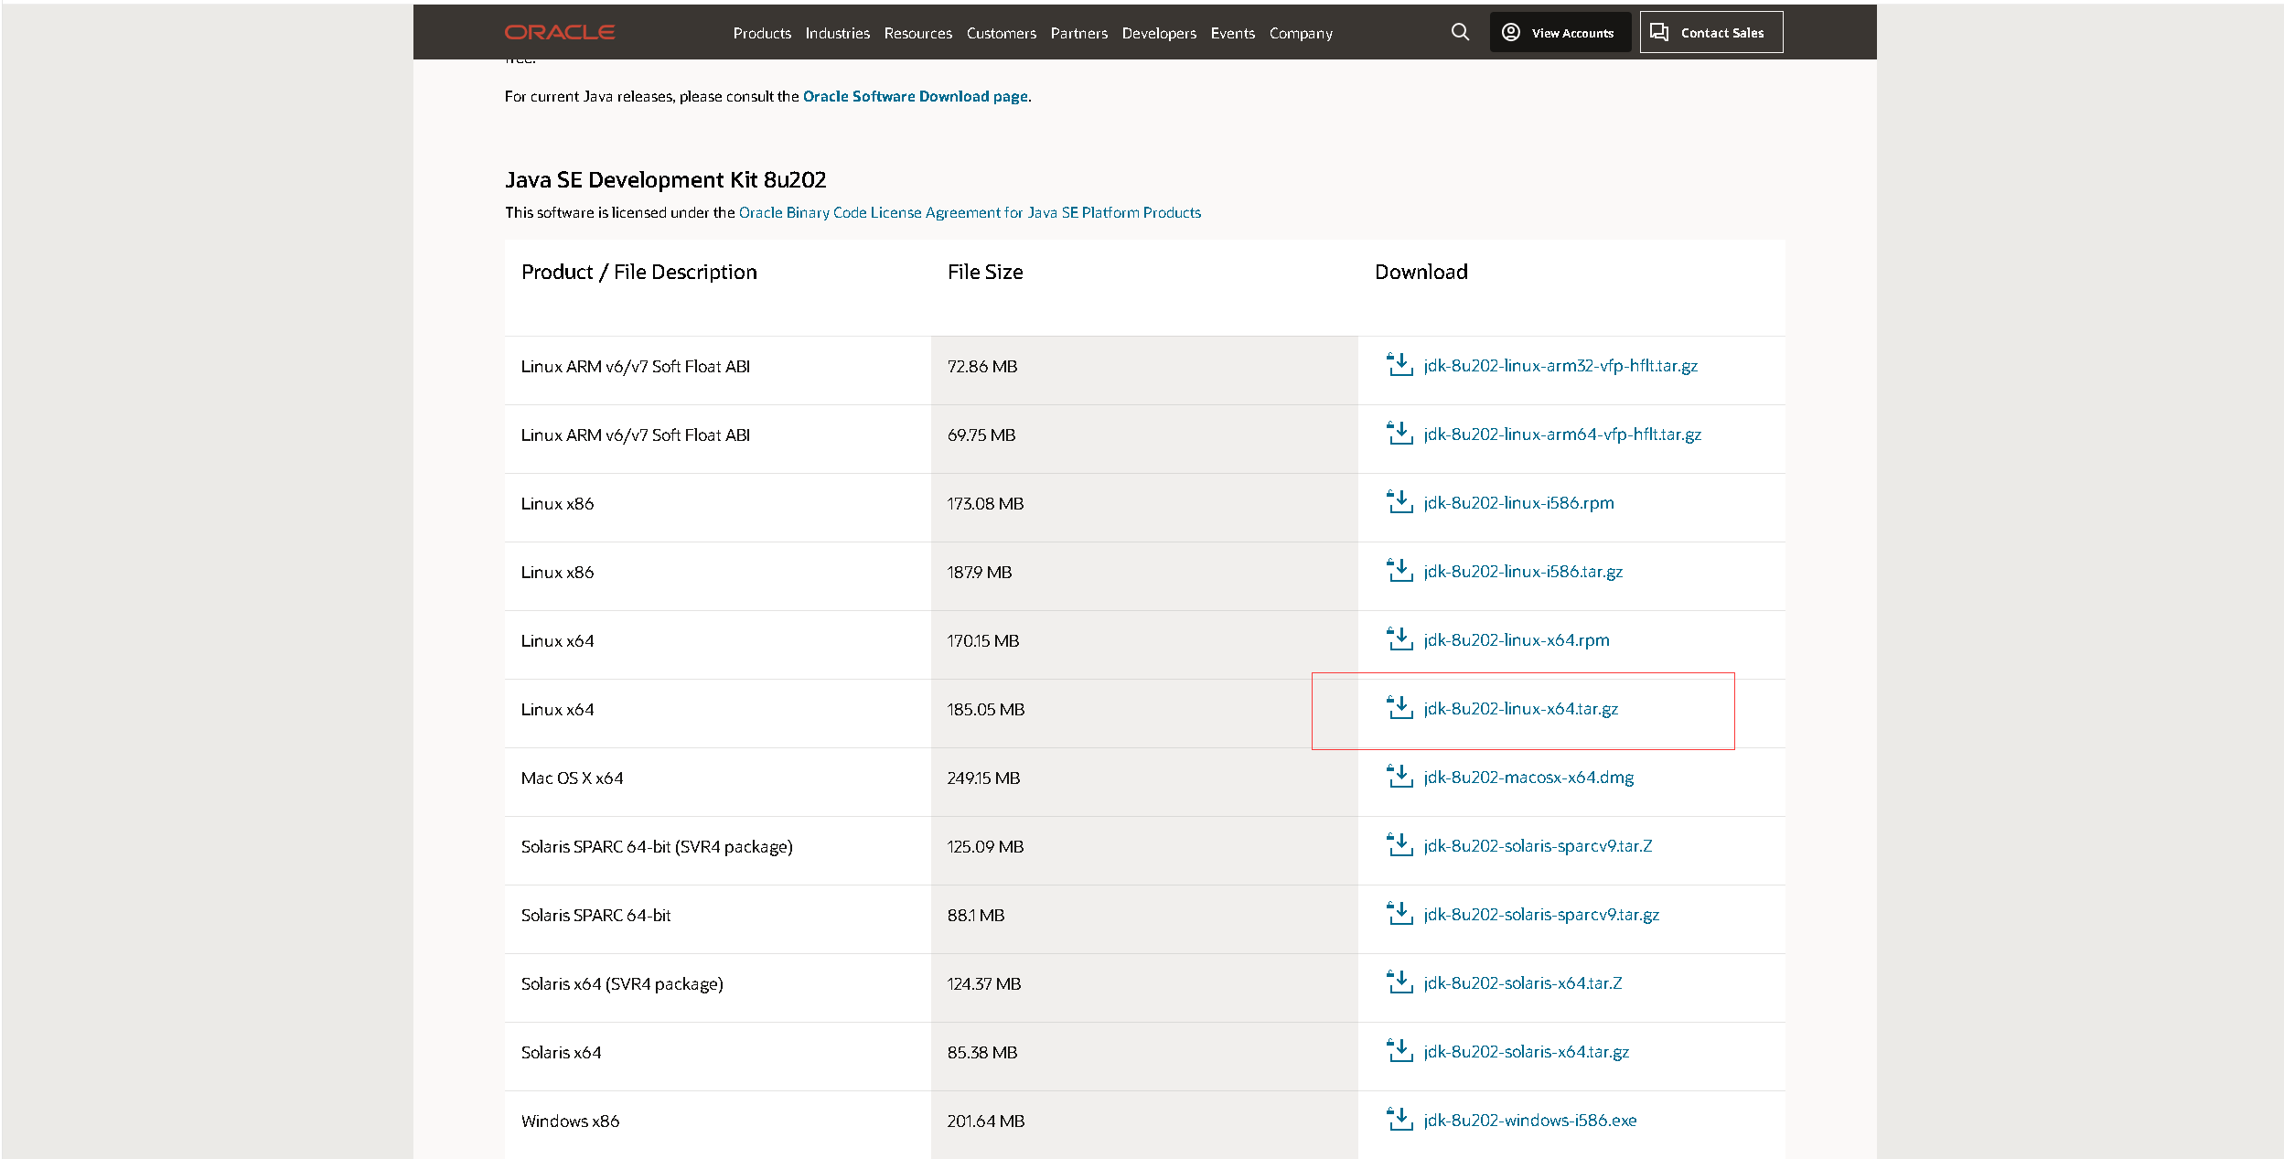Click download icon for solaris-x64.tar.gz

1399,1051
